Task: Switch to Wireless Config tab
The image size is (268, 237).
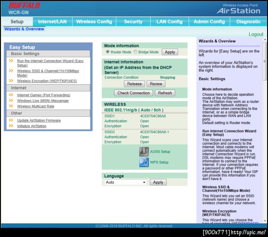Action: [94, 22]
